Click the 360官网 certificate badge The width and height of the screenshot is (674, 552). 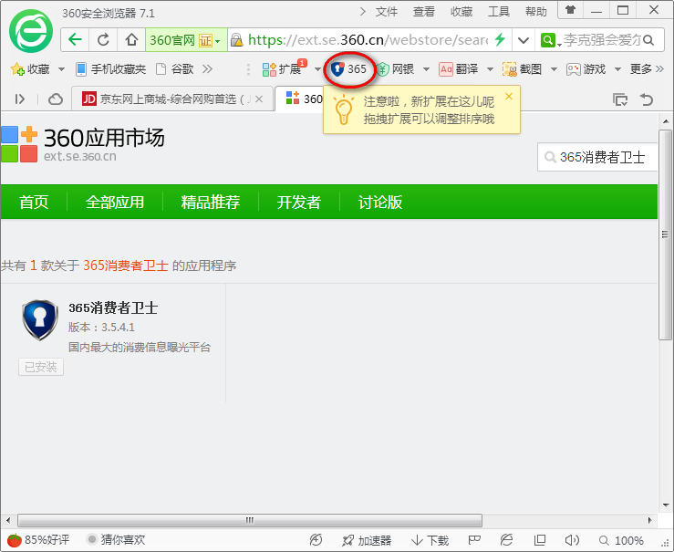[186, 40]
